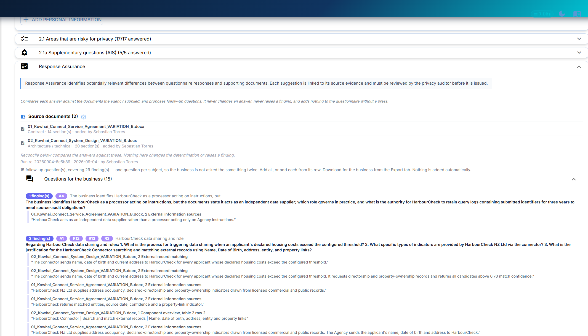Click the 3 finding(s) badge
Image resolution: width=588 pixels, height=336 pixels.
39,238
